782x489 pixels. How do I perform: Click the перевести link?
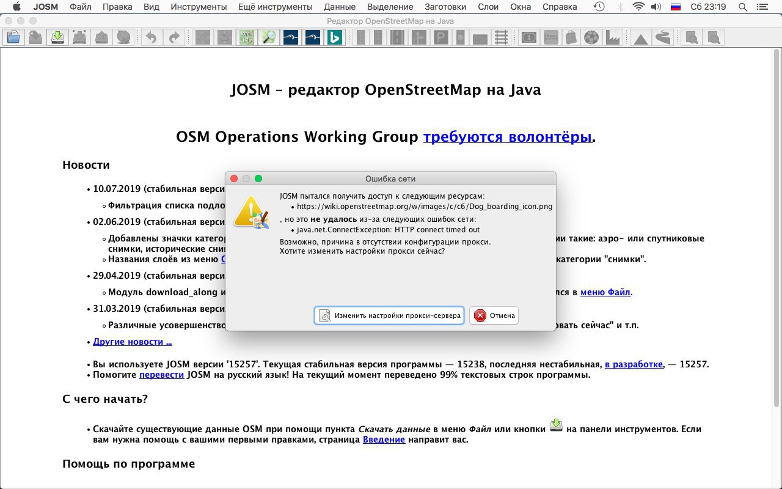click(161, 375)
